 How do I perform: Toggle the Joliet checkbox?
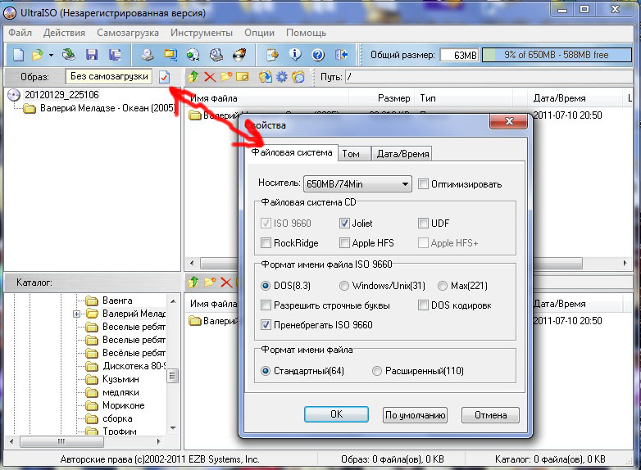(345, 223)
